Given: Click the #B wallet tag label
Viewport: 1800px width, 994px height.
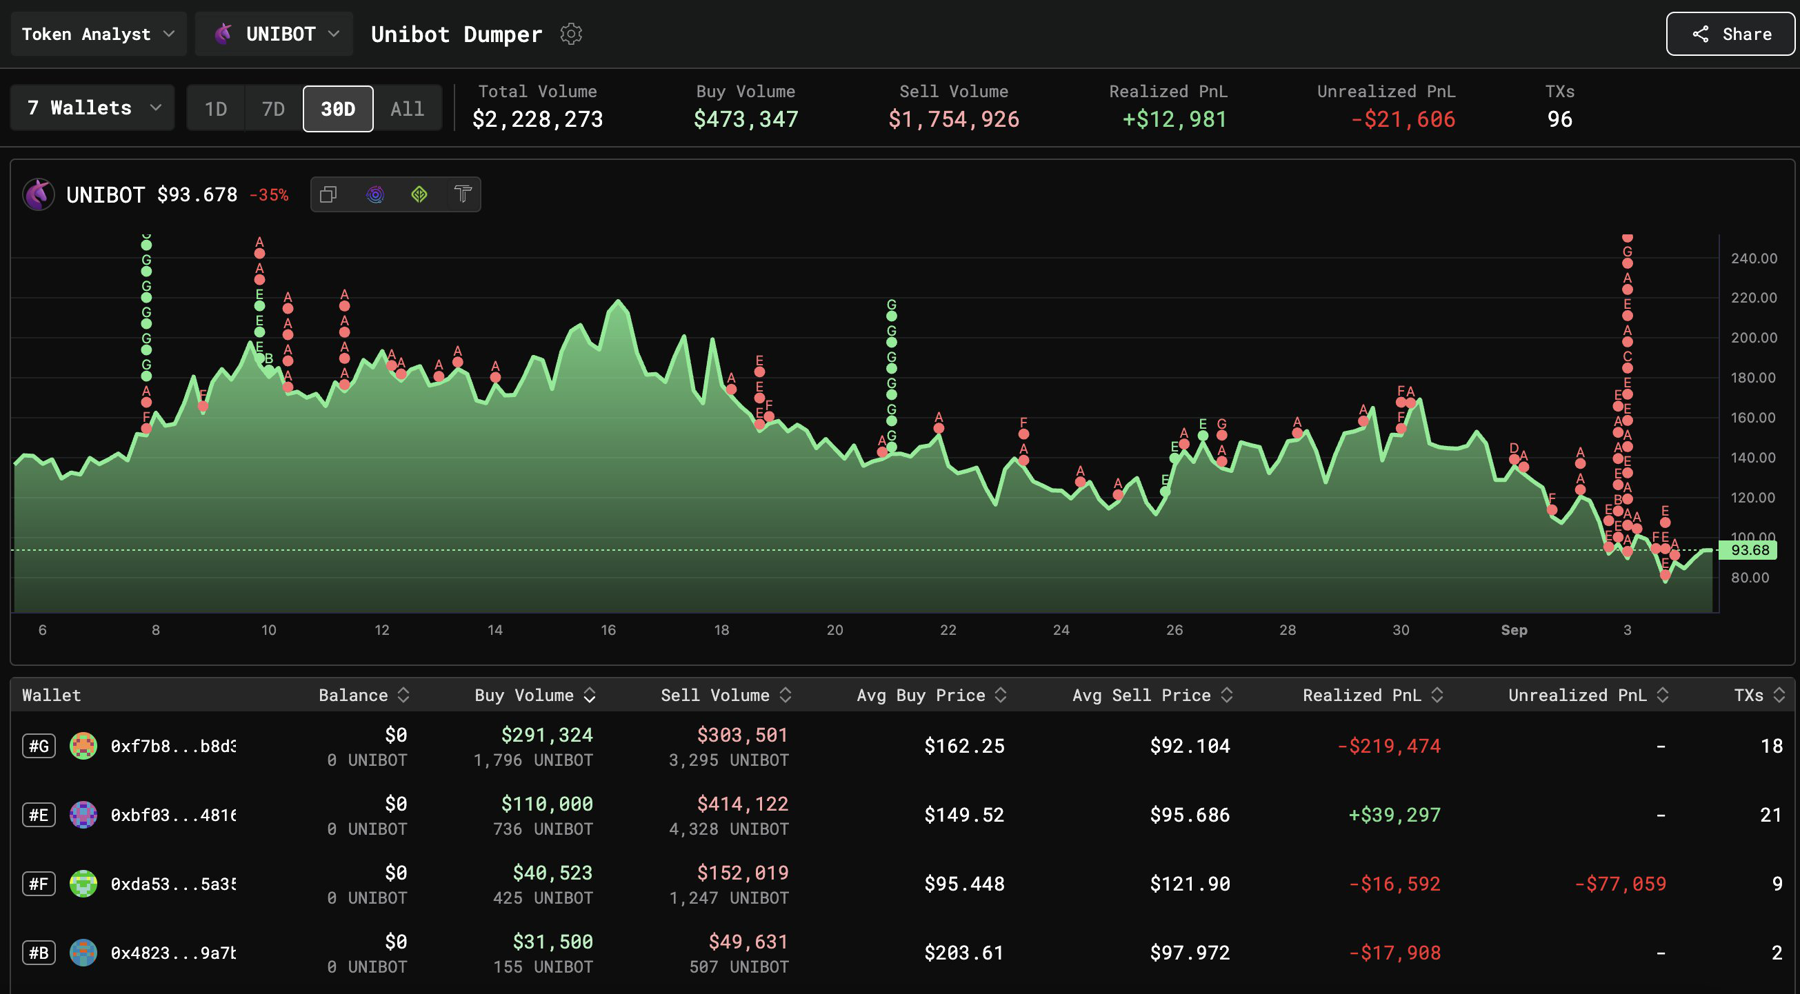Looking at the screenshot, I should [39, 952].
